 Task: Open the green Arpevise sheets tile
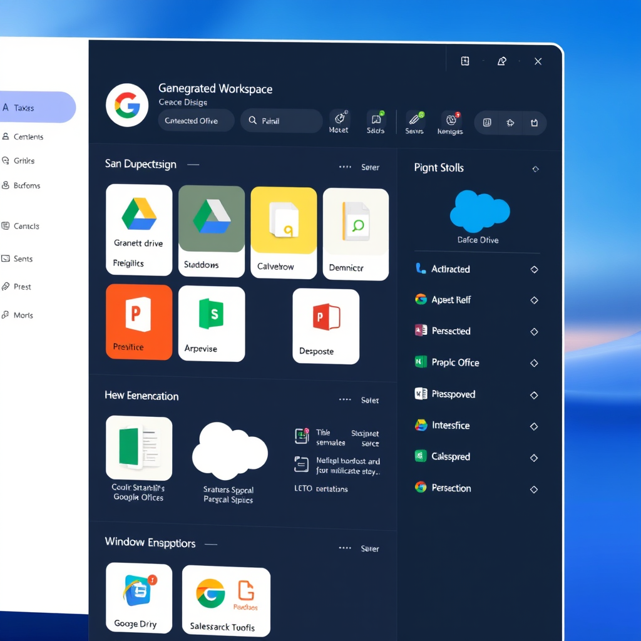click(211, 324)
